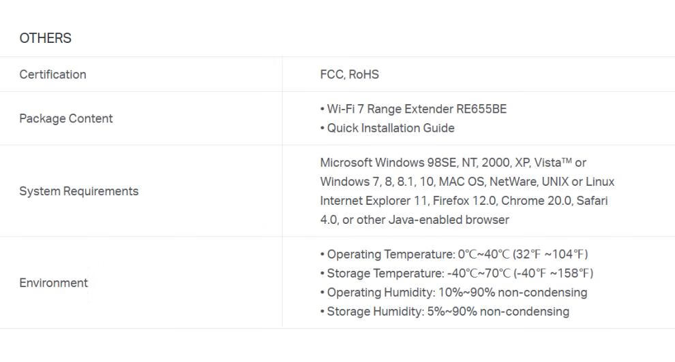This screenshot has height=362, width=675.
Task: Click the Java-enabled browser text line
Action: 415,220
